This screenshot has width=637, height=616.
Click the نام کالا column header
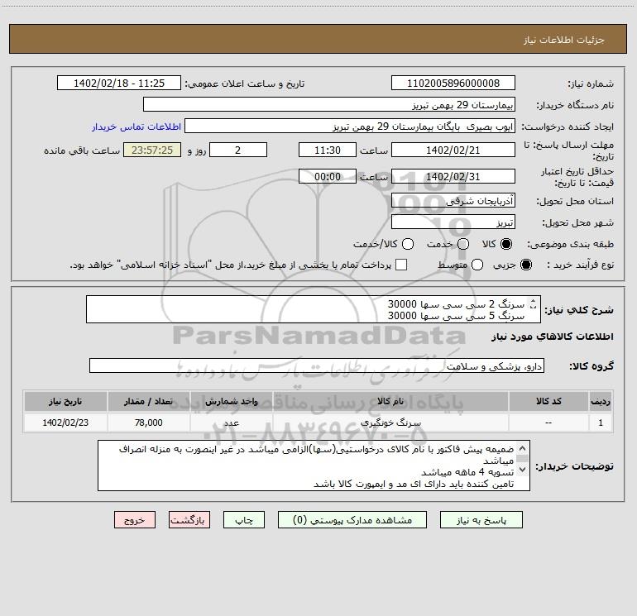(x=390, y=401)
